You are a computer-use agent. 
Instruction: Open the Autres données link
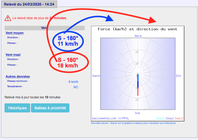tap(18, 76)
